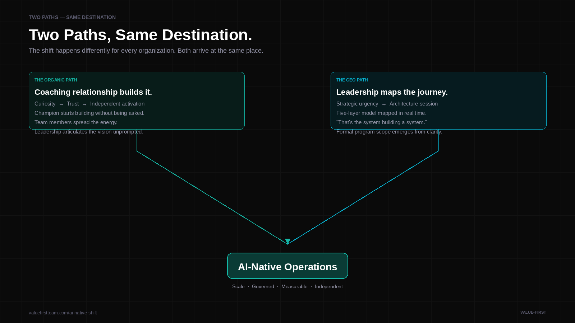Click the arrow between Curiosity and Trust

click(61, 104)
